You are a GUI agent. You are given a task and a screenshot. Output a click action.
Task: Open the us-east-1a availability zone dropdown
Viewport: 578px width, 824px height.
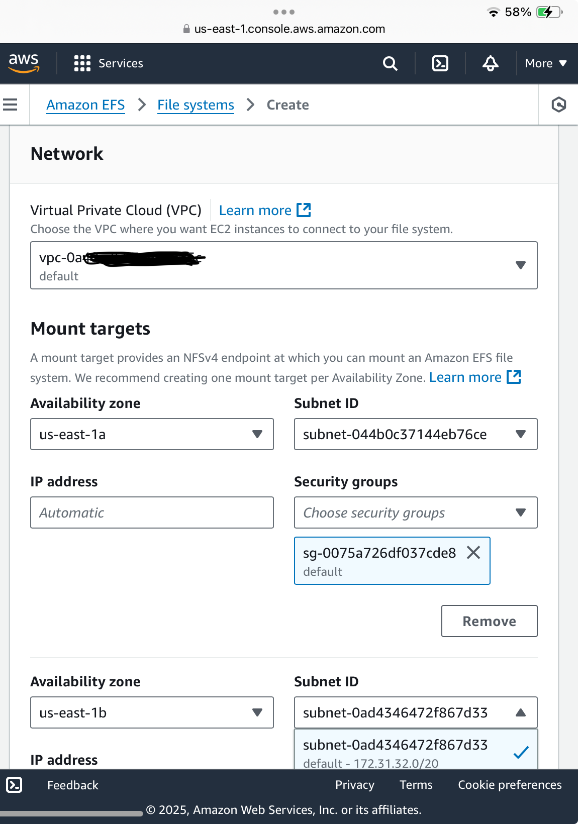[x=152, y=434]
